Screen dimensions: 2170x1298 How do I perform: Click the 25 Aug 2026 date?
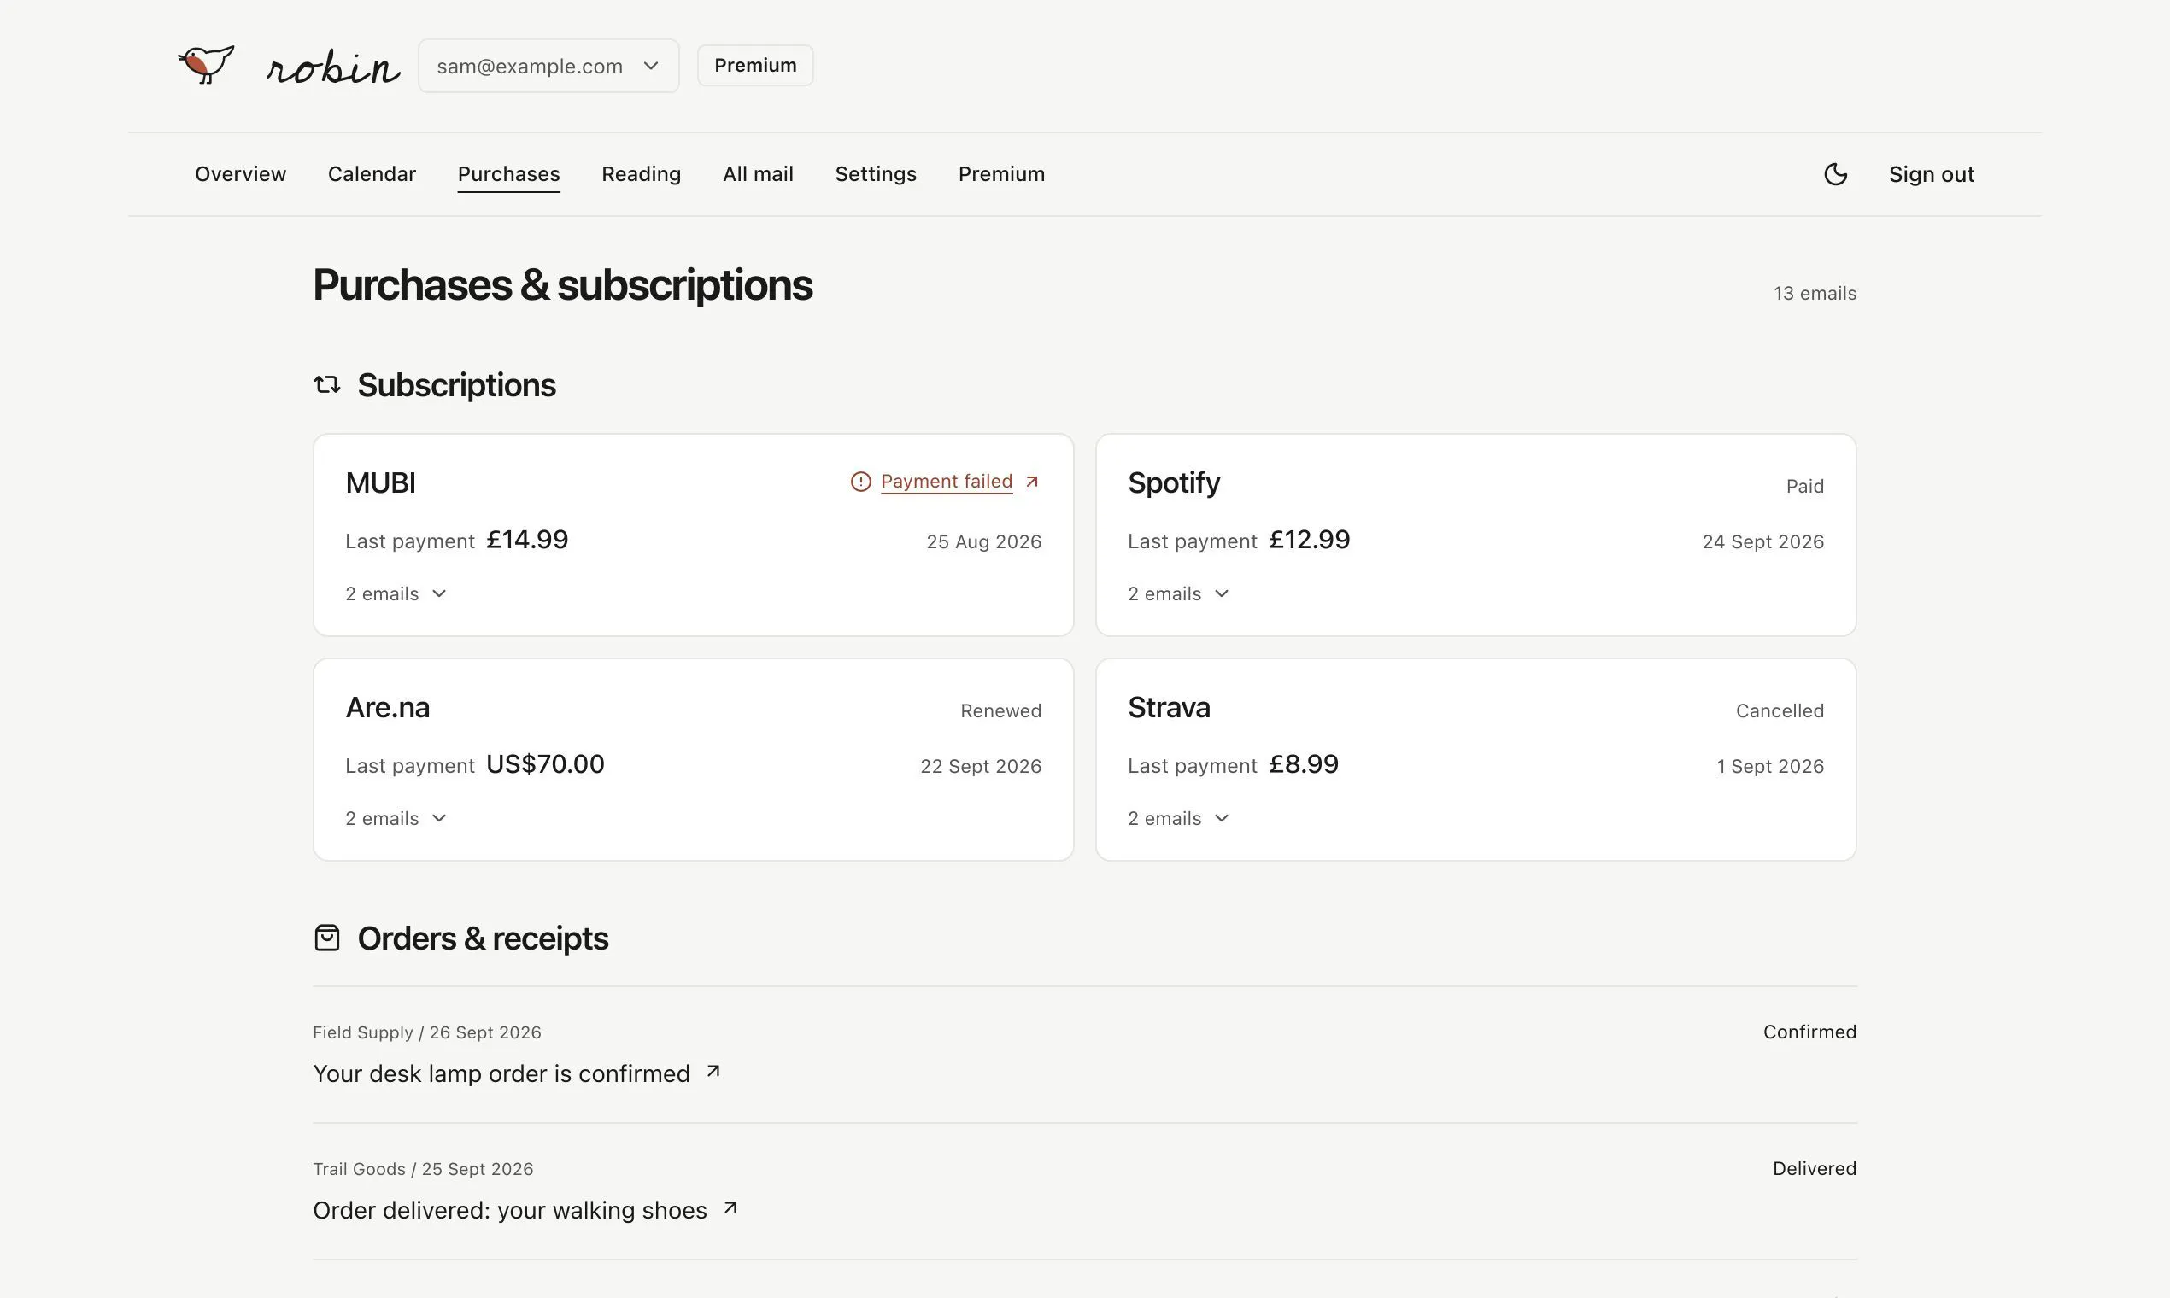(x=983, y=541)
